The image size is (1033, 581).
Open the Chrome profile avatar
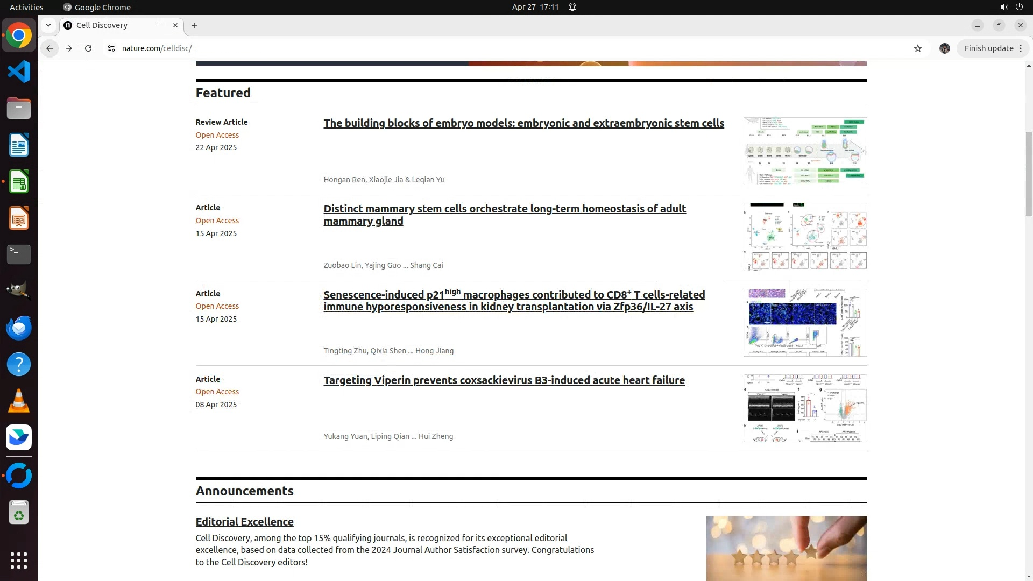tap(945, 48)
